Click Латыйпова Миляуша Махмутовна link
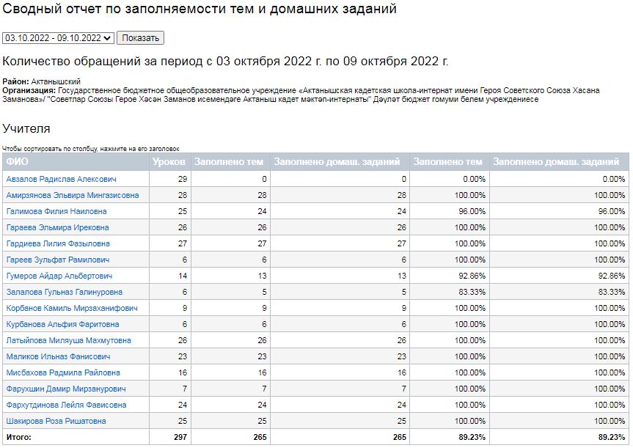The height and width of the screenshot is (448, 633). [69, 340]
